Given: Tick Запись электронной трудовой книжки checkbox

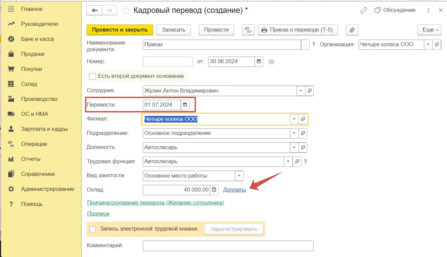Looking at the screenshot, I should [93, 229].
